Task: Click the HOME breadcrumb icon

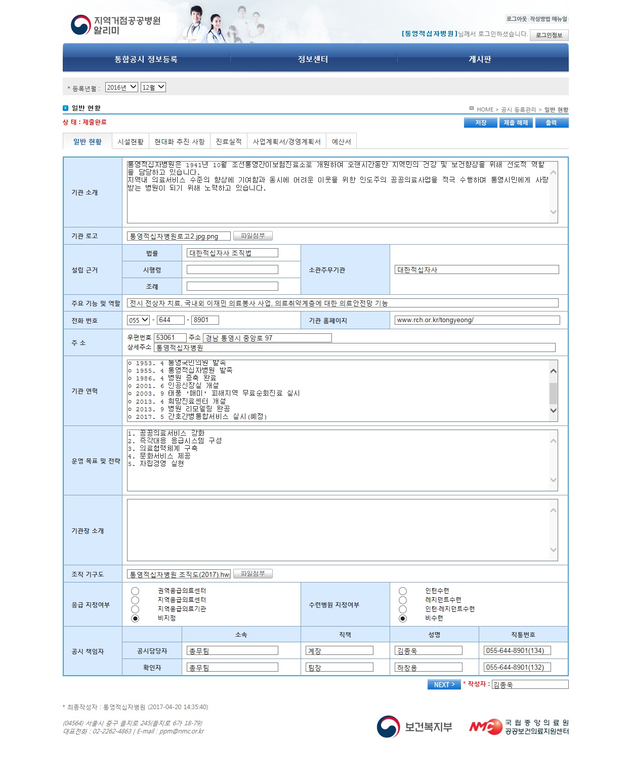Action: (472, 109)
